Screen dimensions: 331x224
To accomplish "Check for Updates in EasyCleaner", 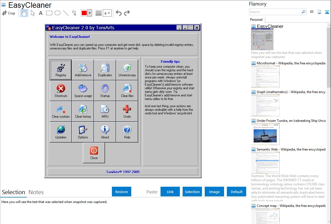I will point(61,132).
